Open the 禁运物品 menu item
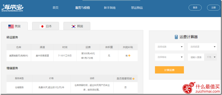The width and height of the screenshot is (222, 95). (x=137, y=8)
